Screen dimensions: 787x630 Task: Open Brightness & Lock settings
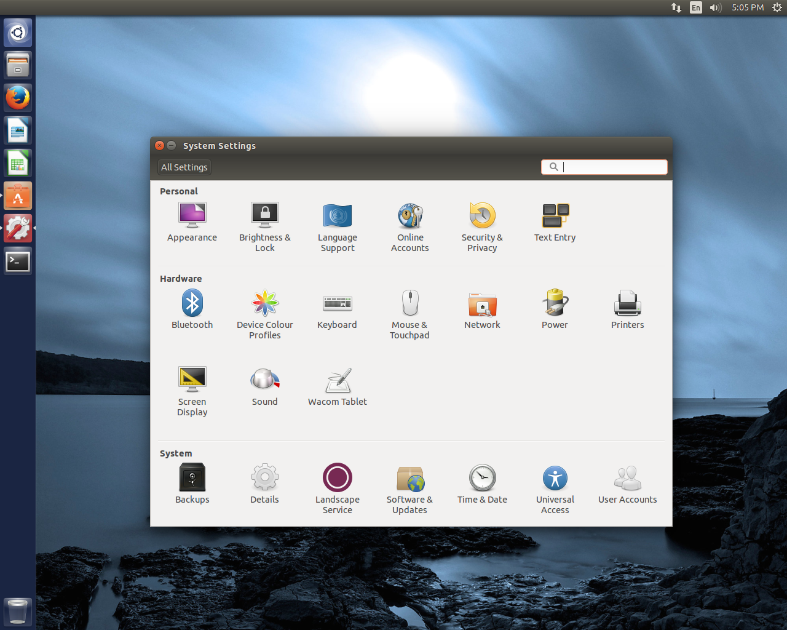pos(265,227)
